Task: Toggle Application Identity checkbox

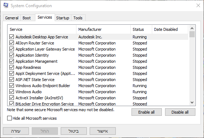Action: (11, 55)
